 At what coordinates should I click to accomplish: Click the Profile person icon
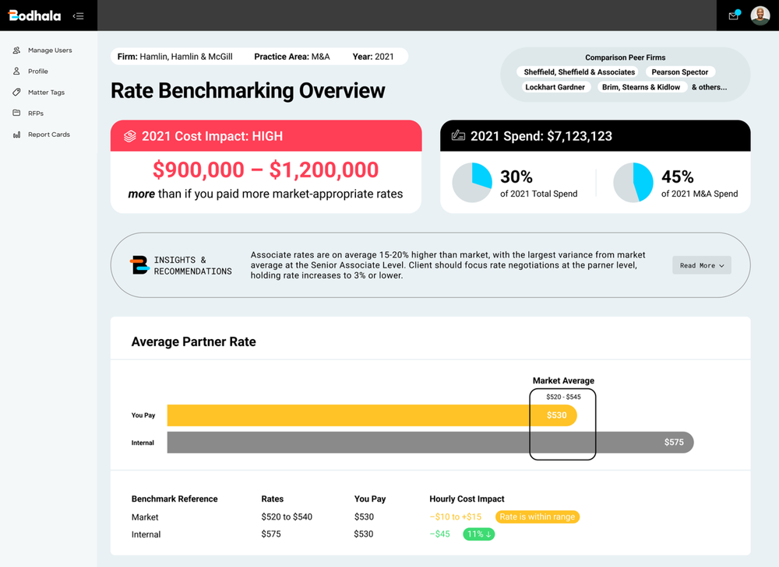[x=16, y=71]
